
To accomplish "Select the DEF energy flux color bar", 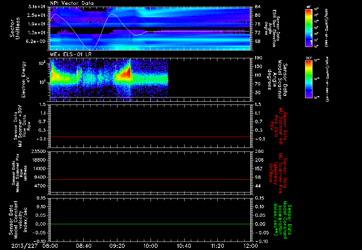I will (309, 79).
